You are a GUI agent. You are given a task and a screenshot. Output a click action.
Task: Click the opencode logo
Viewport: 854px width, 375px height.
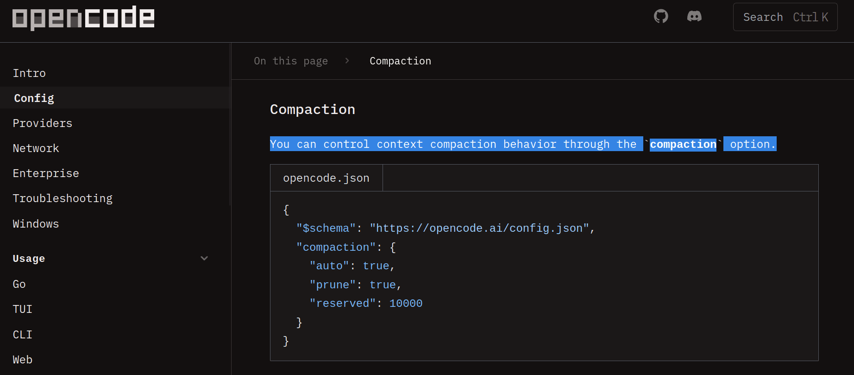coord(83,18)
